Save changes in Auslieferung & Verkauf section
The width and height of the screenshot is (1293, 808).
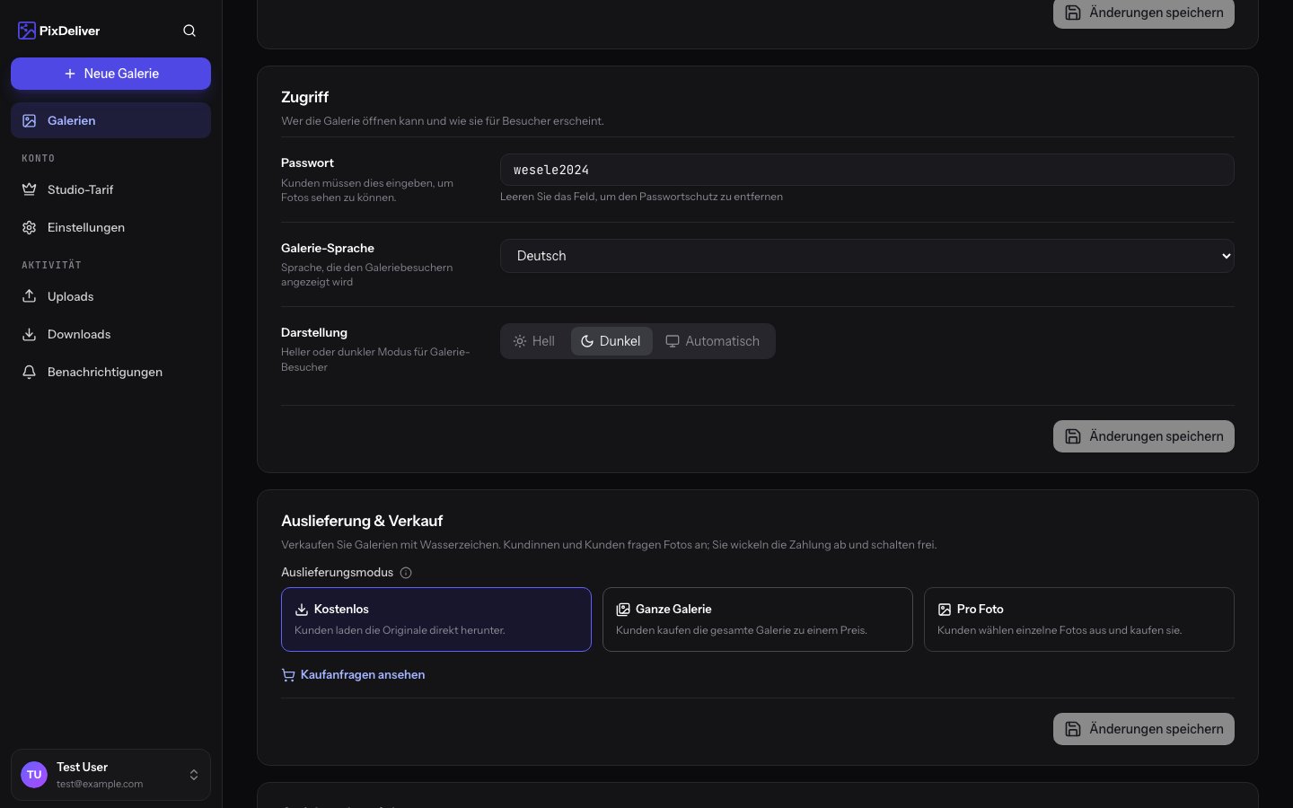(x=1144, y=729)
